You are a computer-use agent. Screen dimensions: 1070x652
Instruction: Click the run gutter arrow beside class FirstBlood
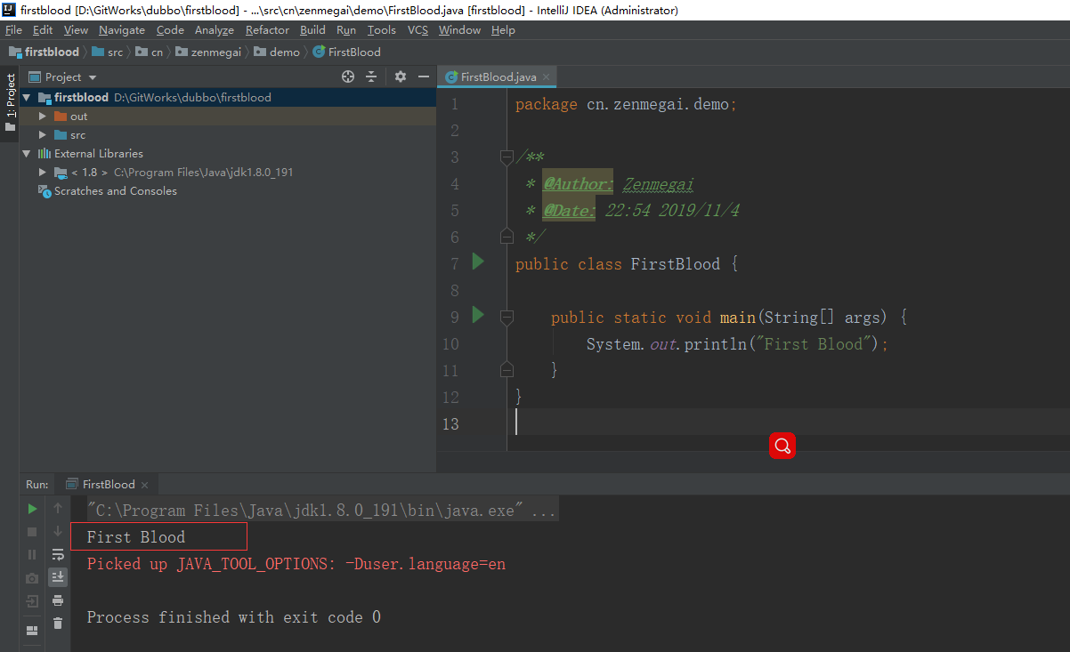coord(478,262)
